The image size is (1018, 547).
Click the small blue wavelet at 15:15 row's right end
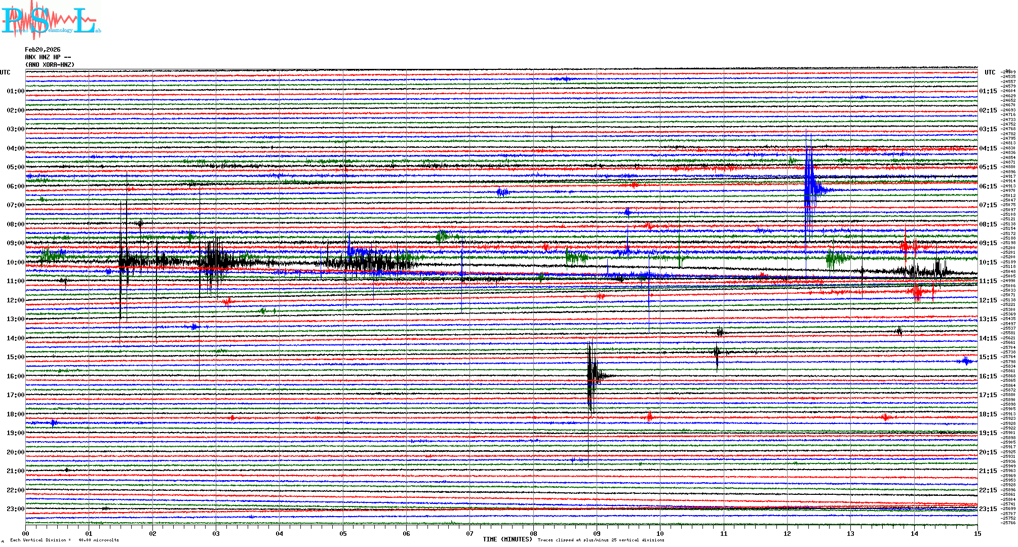click(966, 361)
